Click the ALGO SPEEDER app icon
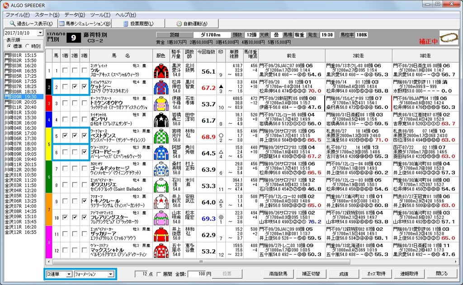463x285 pixels. tap(5, 5)
